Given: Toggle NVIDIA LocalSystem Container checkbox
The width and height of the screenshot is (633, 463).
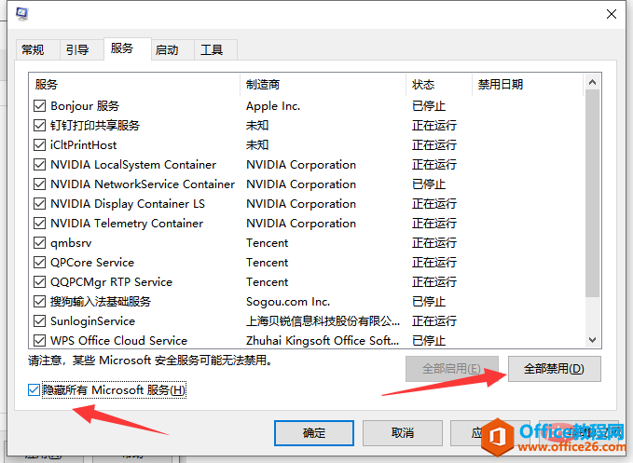Looking at the screenshot, I should click(39, 165).
